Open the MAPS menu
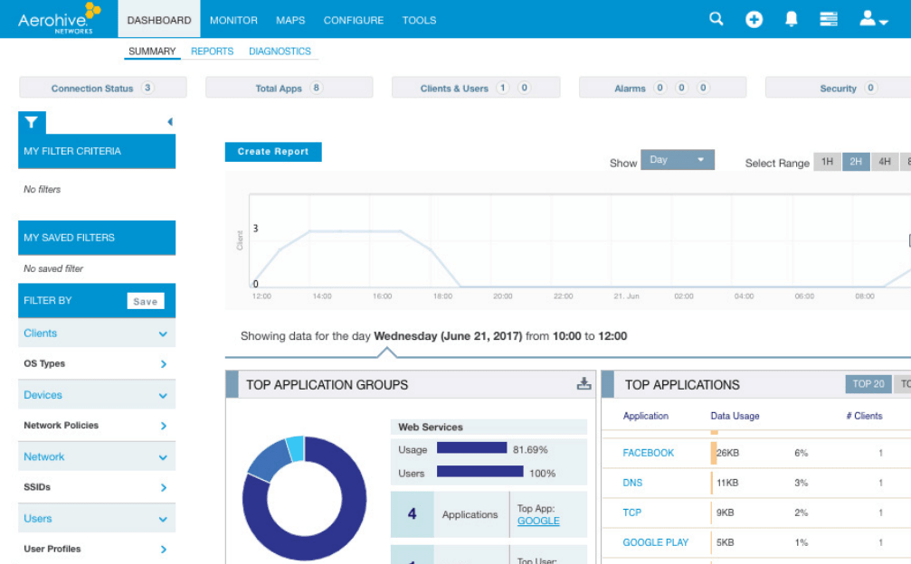 290,20
